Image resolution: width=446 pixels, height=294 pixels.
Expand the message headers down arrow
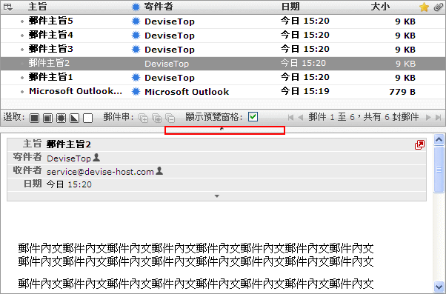coord(217,196)
